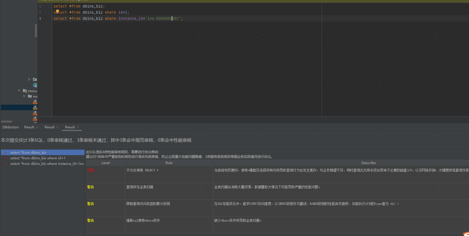Select the highlighted SQL file icon in project tree
The image size is (469, 236).
(x=35, y=107)
